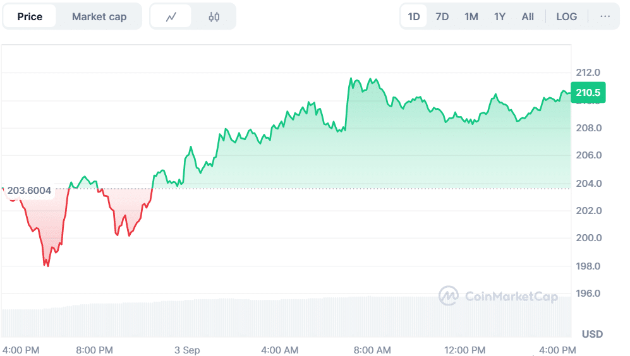Click the 3 Sep date axis label
Screen dimensions: 630x356
point(187,350)
